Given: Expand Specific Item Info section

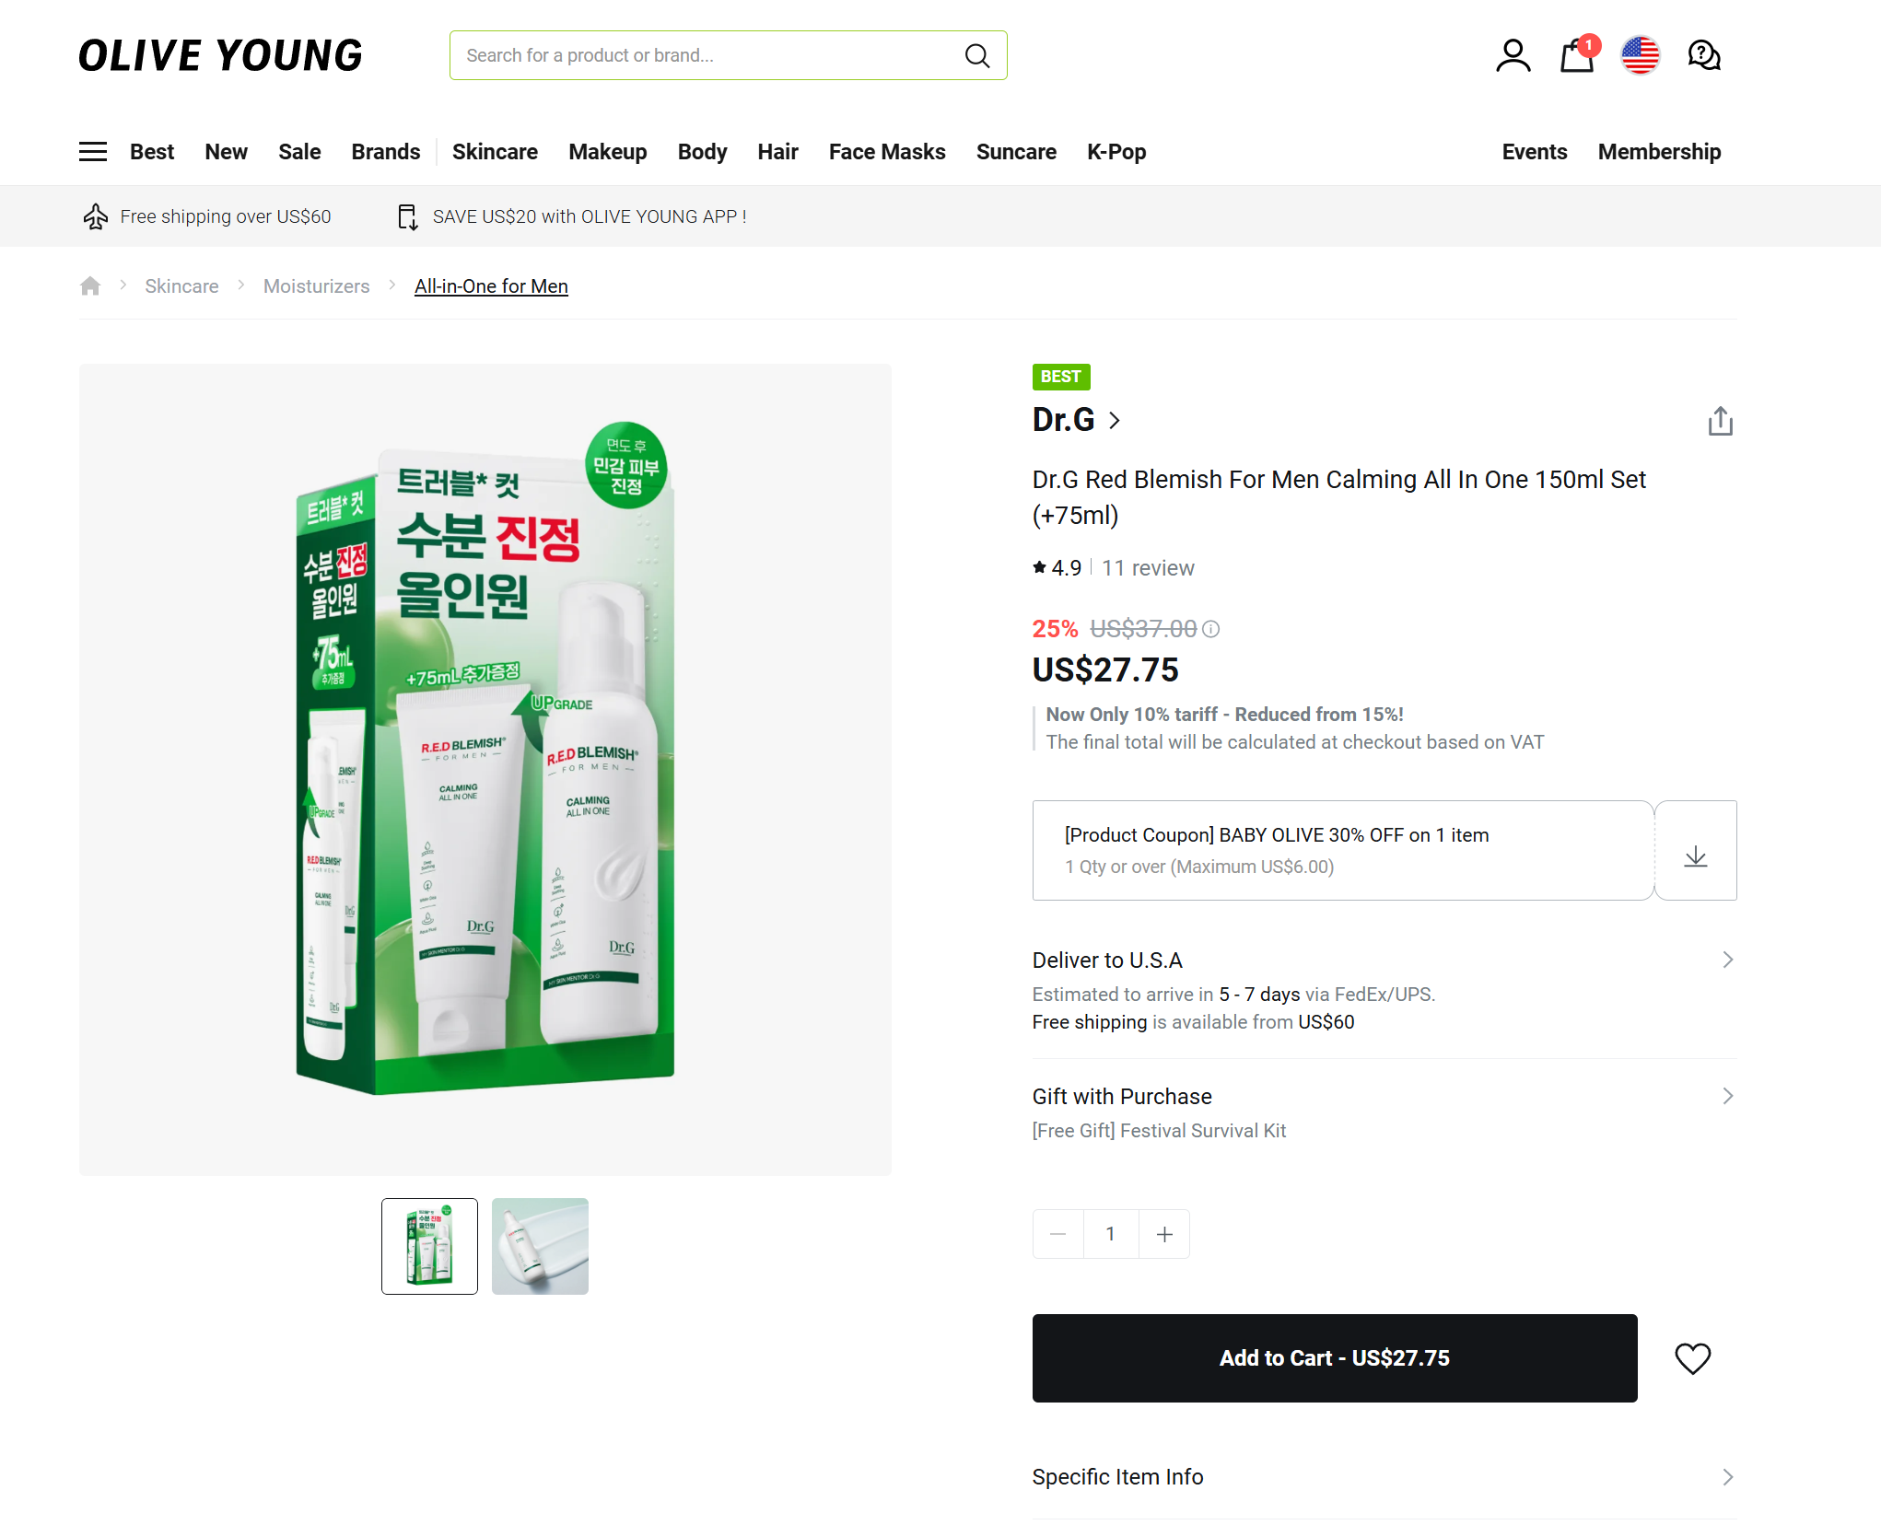Looking at the screenshot, I should click(x=1727, y=1477).
